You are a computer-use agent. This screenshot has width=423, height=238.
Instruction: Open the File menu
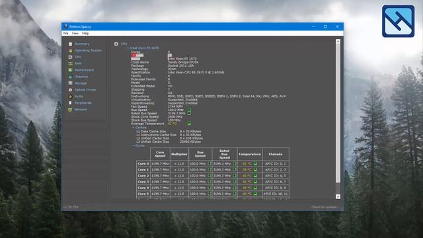click(65, 33)
